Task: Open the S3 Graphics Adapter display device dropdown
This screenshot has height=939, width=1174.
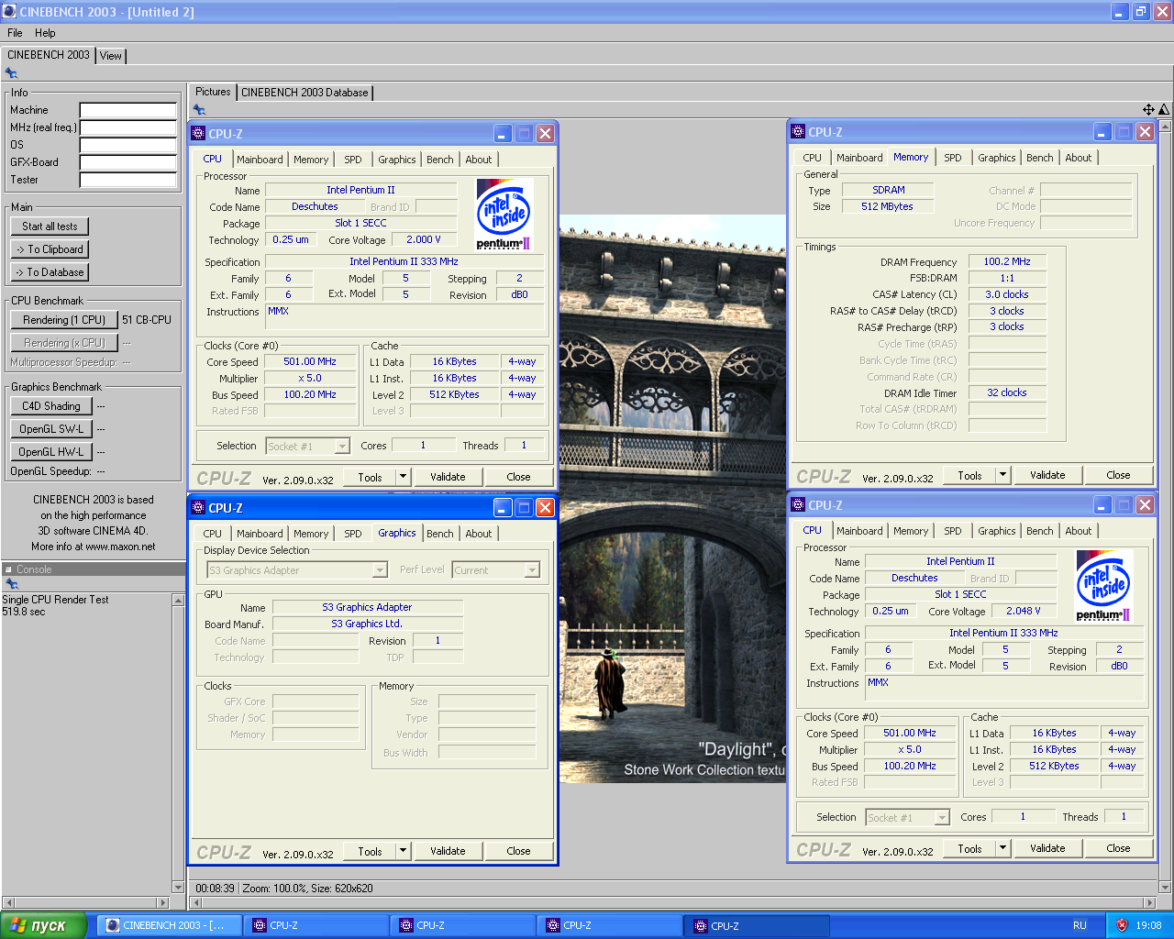Action: pos(380,570)
